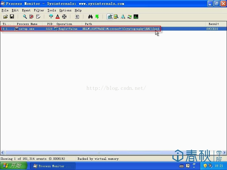Click the keyboard icon in language bar
This screenshot has height=170, width=227.
point(182,166)
